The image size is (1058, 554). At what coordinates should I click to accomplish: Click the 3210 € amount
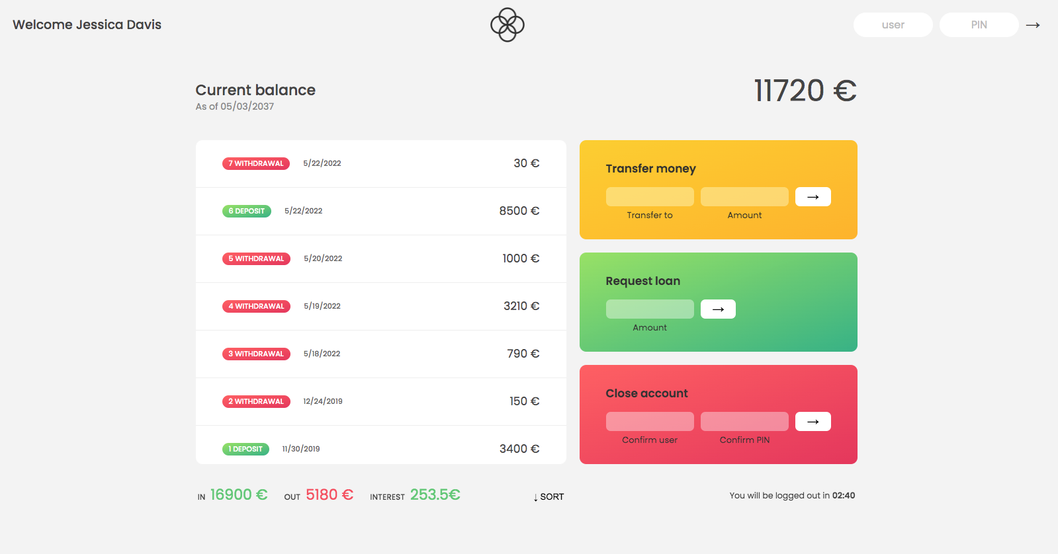click(x=521, y=306)
